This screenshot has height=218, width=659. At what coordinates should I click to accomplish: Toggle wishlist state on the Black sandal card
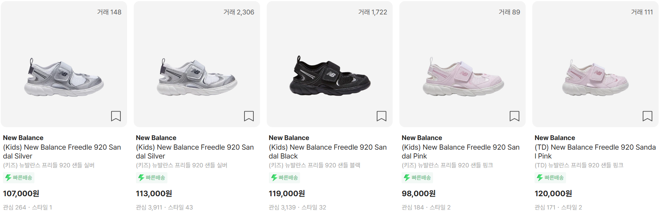pyautogui.click(x=381, y=116)
